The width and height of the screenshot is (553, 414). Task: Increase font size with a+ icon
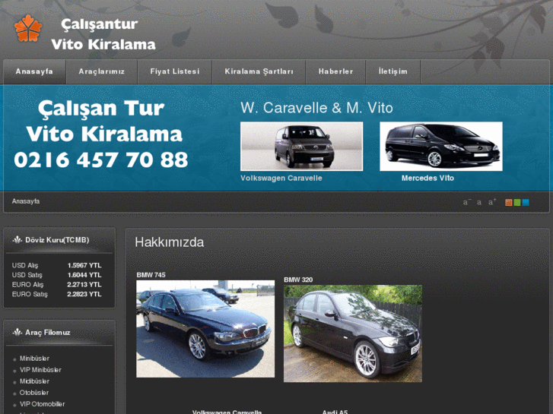point(492,202)
